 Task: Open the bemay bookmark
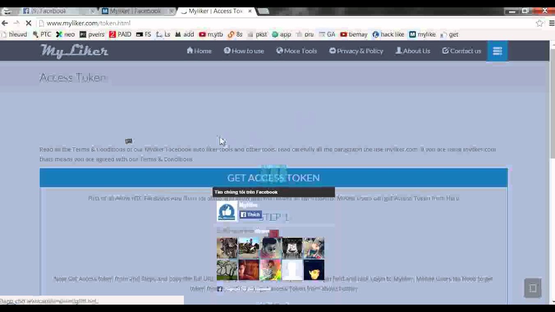coord(354,34)
